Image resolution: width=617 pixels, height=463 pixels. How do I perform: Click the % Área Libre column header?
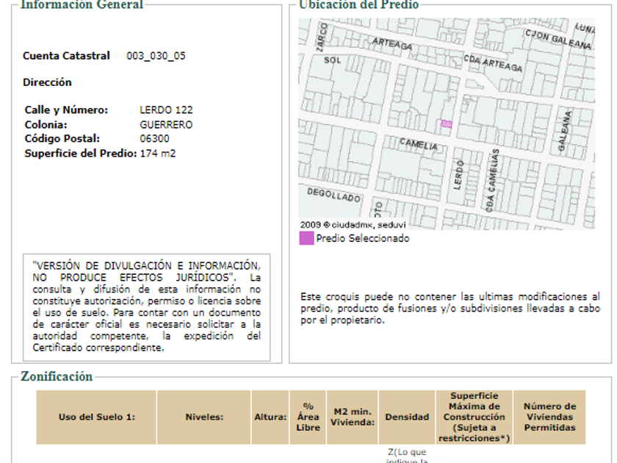click(x=308, y=417)
